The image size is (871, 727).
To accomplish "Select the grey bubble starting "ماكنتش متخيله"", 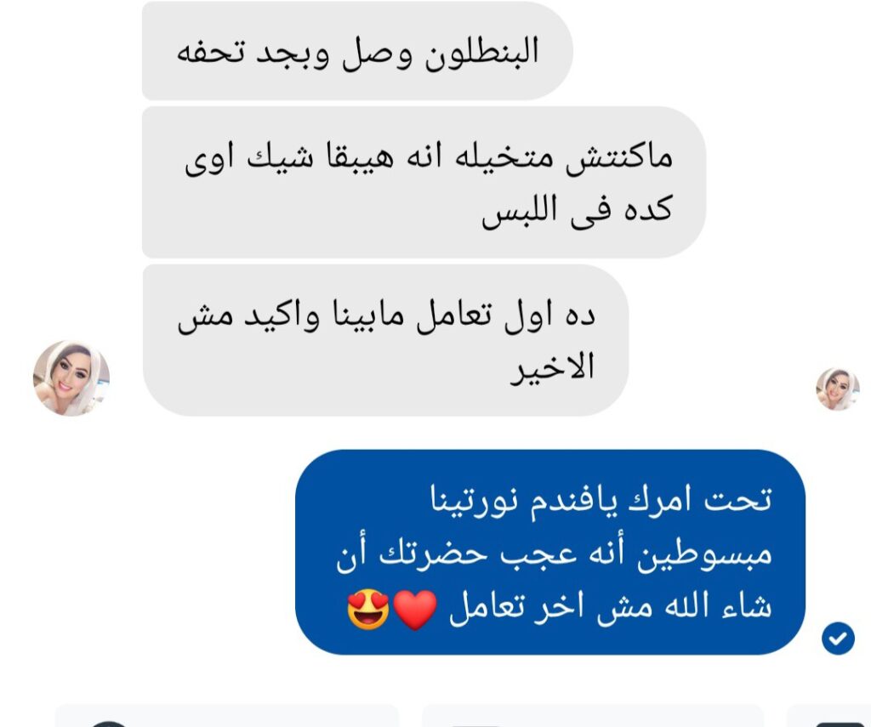I will pyautogui.click(x=424, y=183).
